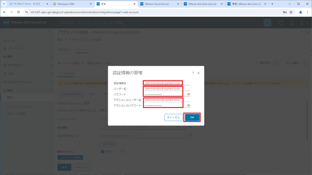
Task: Switch to the ドメイン tab
Action: click(82, 50)
